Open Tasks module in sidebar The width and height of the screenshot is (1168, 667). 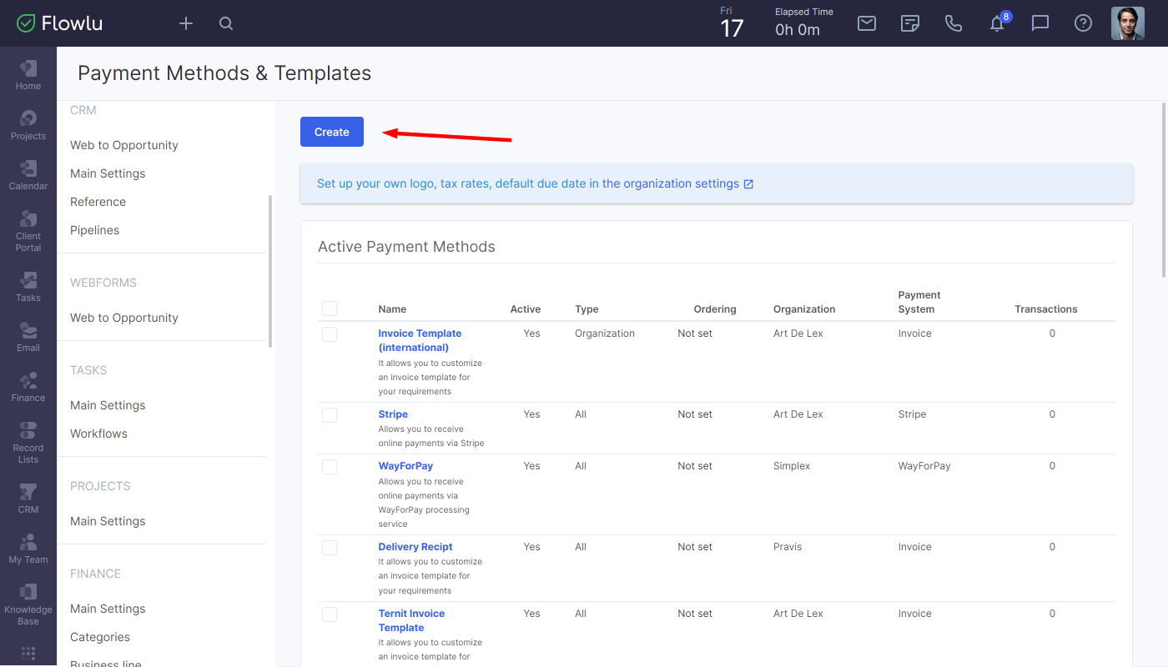click(28, 287)
